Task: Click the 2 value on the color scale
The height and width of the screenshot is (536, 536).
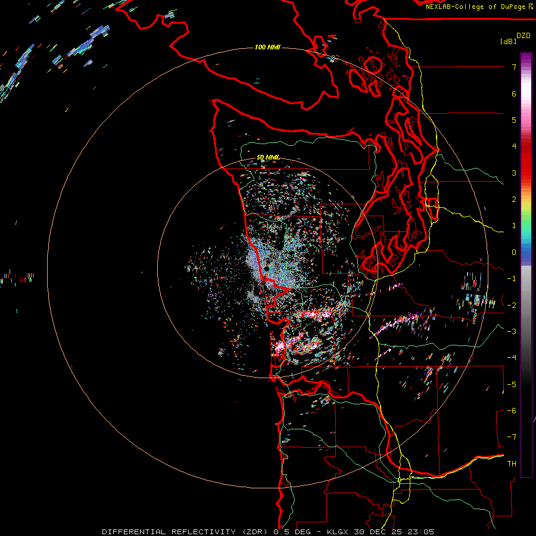Action: 514,200
